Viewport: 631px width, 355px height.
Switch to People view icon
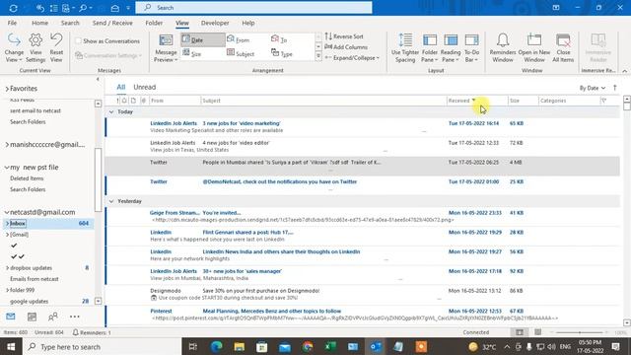click(x=52, y=317)
